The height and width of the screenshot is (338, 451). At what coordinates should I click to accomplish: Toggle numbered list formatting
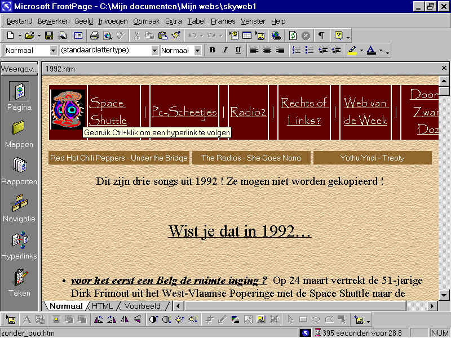point(297,50)
